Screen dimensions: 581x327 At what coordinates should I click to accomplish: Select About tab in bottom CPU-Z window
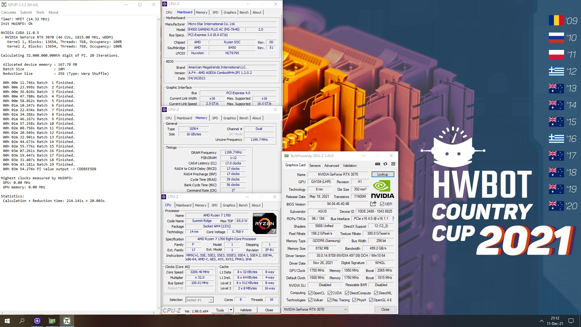tap(256, 205)
